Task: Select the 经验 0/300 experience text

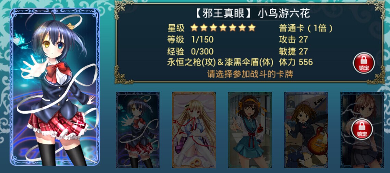Action: (190, 51)
